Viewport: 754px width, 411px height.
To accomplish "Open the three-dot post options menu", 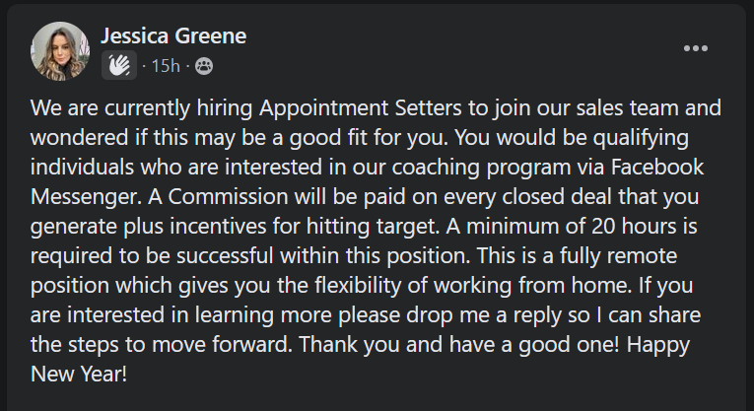I will tap(696, 48).
